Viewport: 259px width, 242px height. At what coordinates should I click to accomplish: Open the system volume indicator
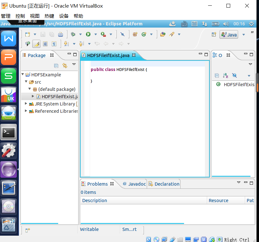click(226, 24)
